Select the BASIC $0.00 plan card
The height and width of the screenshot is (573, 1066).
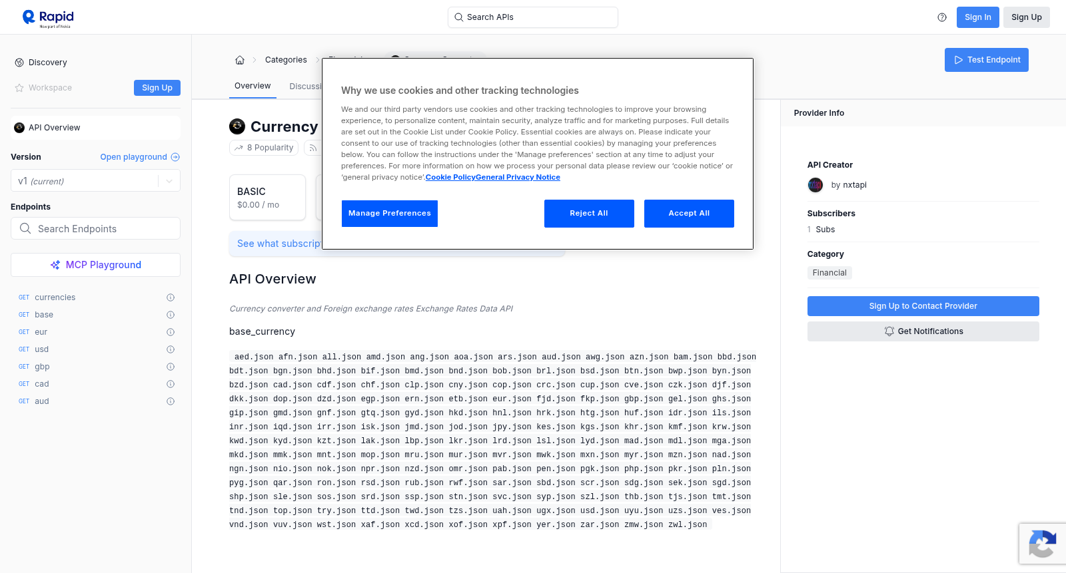(267, 198)
